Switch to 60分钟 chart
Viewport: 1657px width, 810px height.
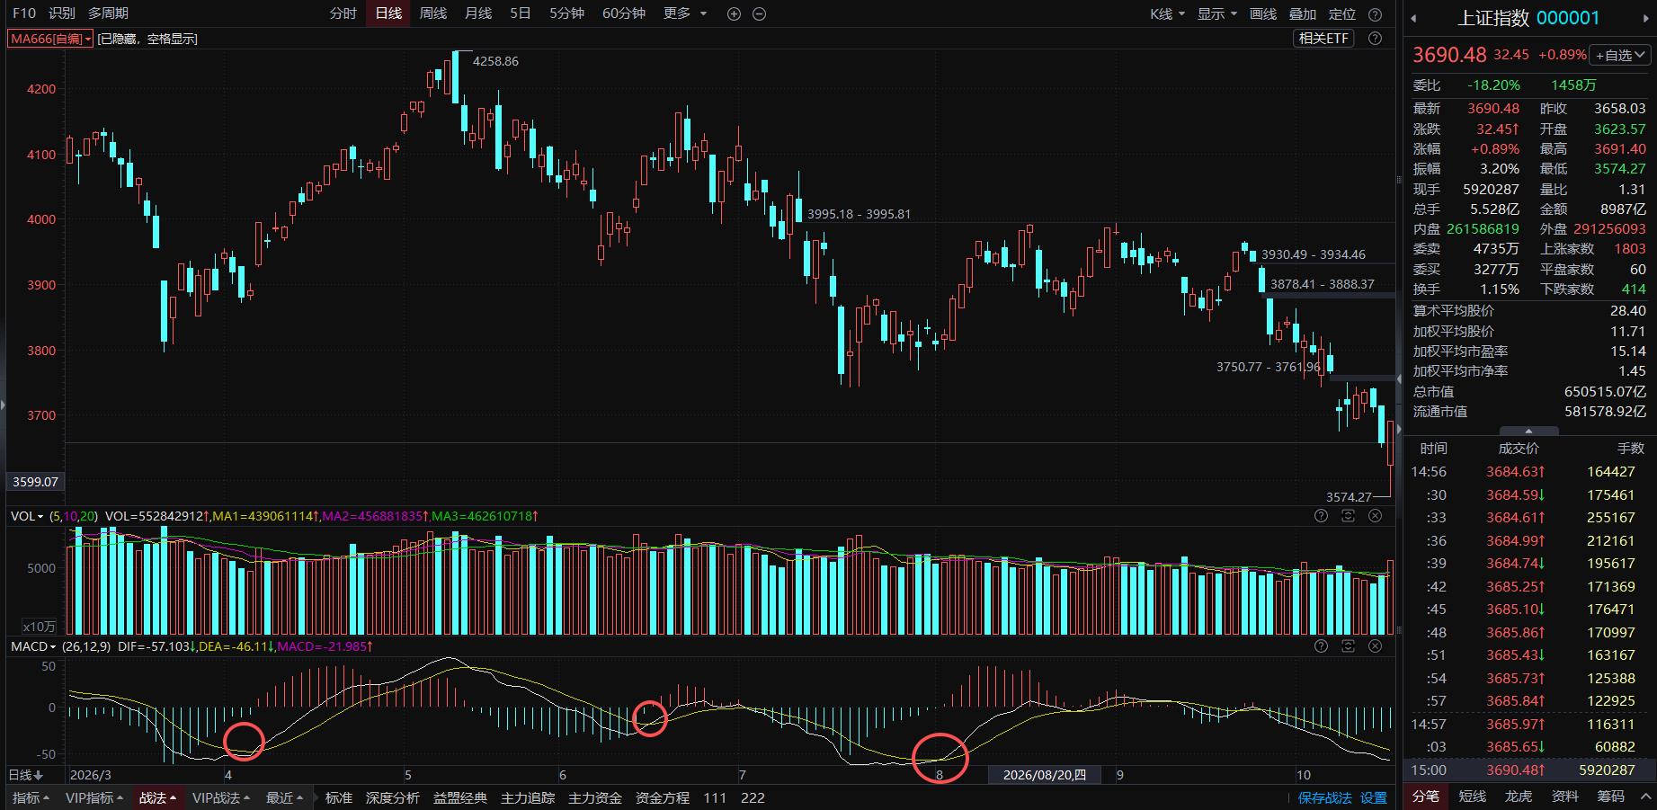pos(624,13)
